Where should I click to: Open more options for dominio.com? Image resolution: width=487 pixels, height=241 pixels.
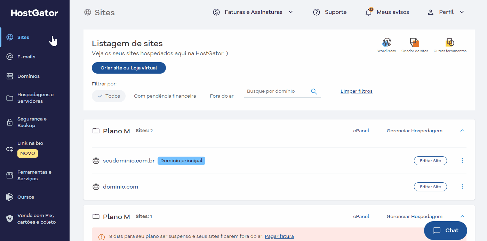click(x=462, y=187)
